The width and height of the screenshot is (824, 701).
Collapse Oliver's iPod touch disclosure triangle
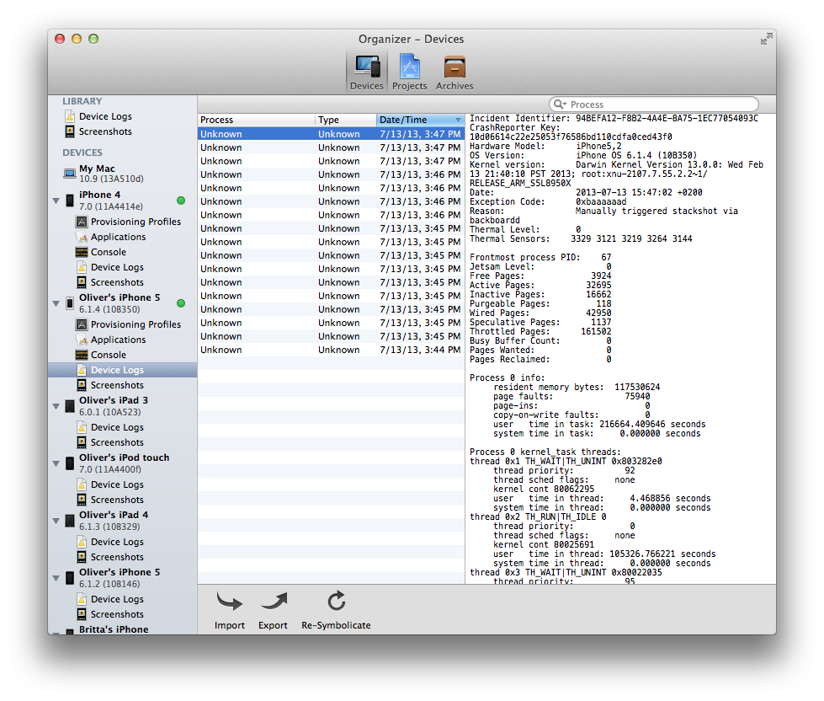(x=56, y=464)
